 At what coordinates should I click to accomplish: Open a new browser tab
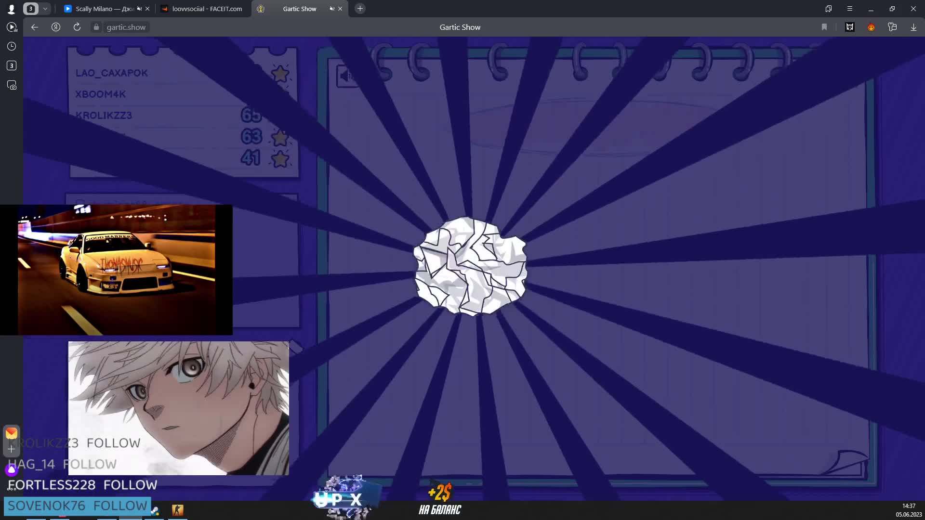[x=360, y=9]
